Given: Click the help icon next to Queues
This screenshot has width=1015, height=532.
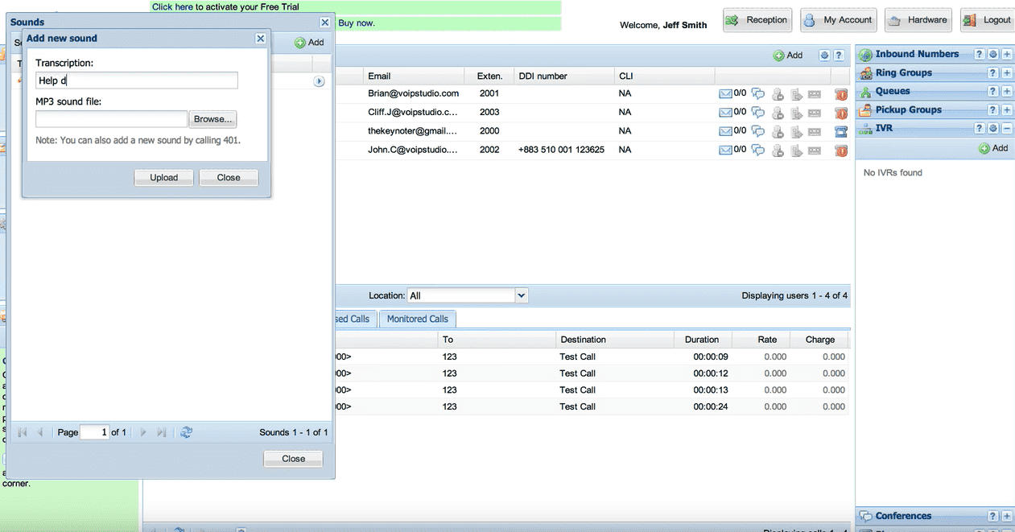Looking at the screenshot, I should tap(993, 92).
